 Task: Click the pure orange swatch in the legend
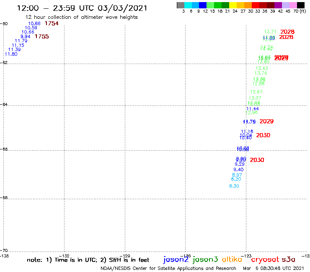coord(248,5)
